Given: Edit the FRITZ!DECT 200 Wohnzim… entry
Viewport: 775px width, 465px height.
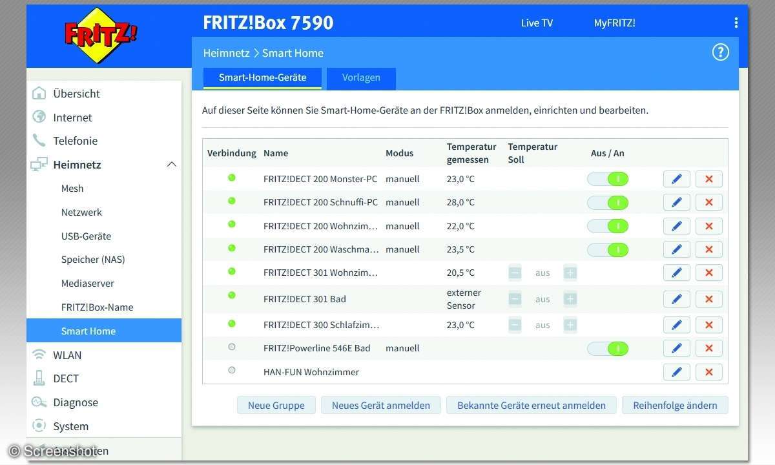Looking at the screenshot, I should [x=676, y=226].
